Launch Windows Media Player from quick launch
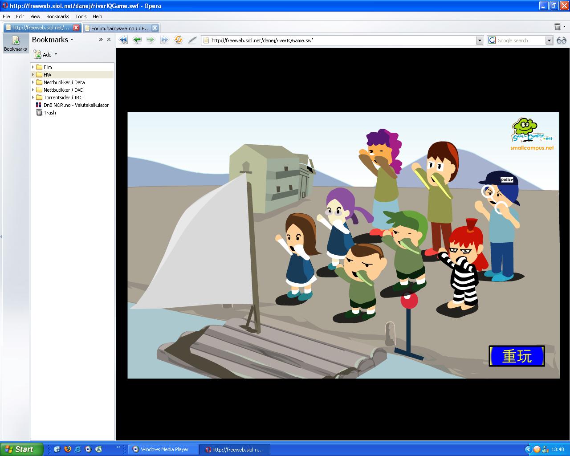Viewport: 570px width, 456px height. (x=88, y=449)
